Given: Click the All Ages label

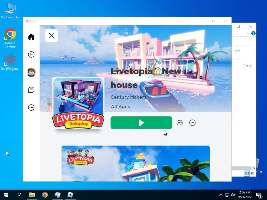Looking at the screenshot, I should 120,107.
